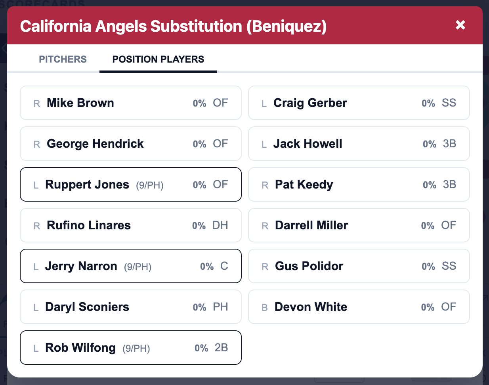Pick Gus Polidor at shortstop

pos(359,266)
